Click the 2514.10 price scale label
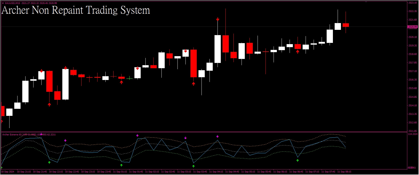This screenshot has width=419, height=175. 413,105
